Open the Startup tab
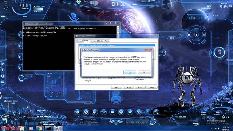The height and width of the screenshot is (131, 233). (x=101, y=41)
